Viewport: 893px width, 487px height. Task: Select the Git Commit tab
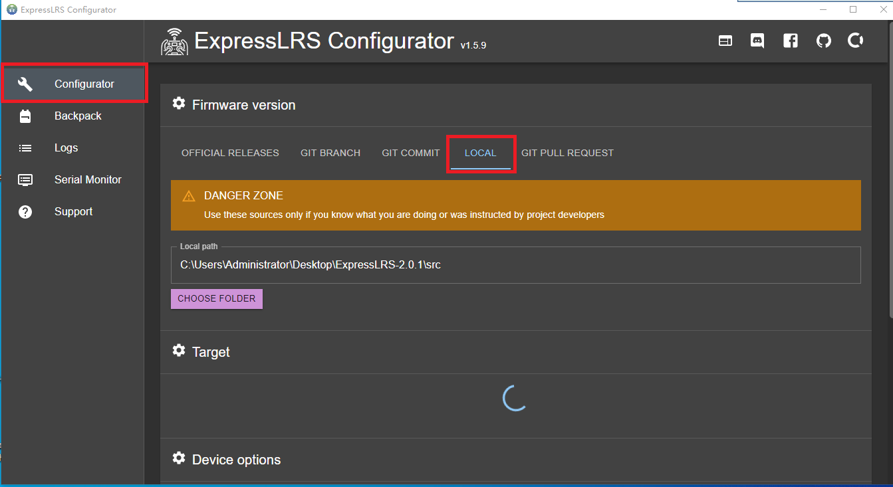coord(410,153)
